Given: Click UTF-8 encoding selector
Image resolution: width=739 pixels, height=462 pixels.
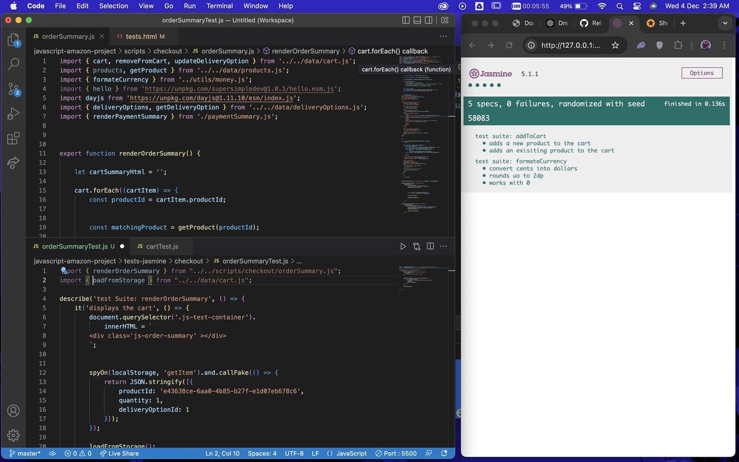Looking at the screenshot, I should 294,453.
